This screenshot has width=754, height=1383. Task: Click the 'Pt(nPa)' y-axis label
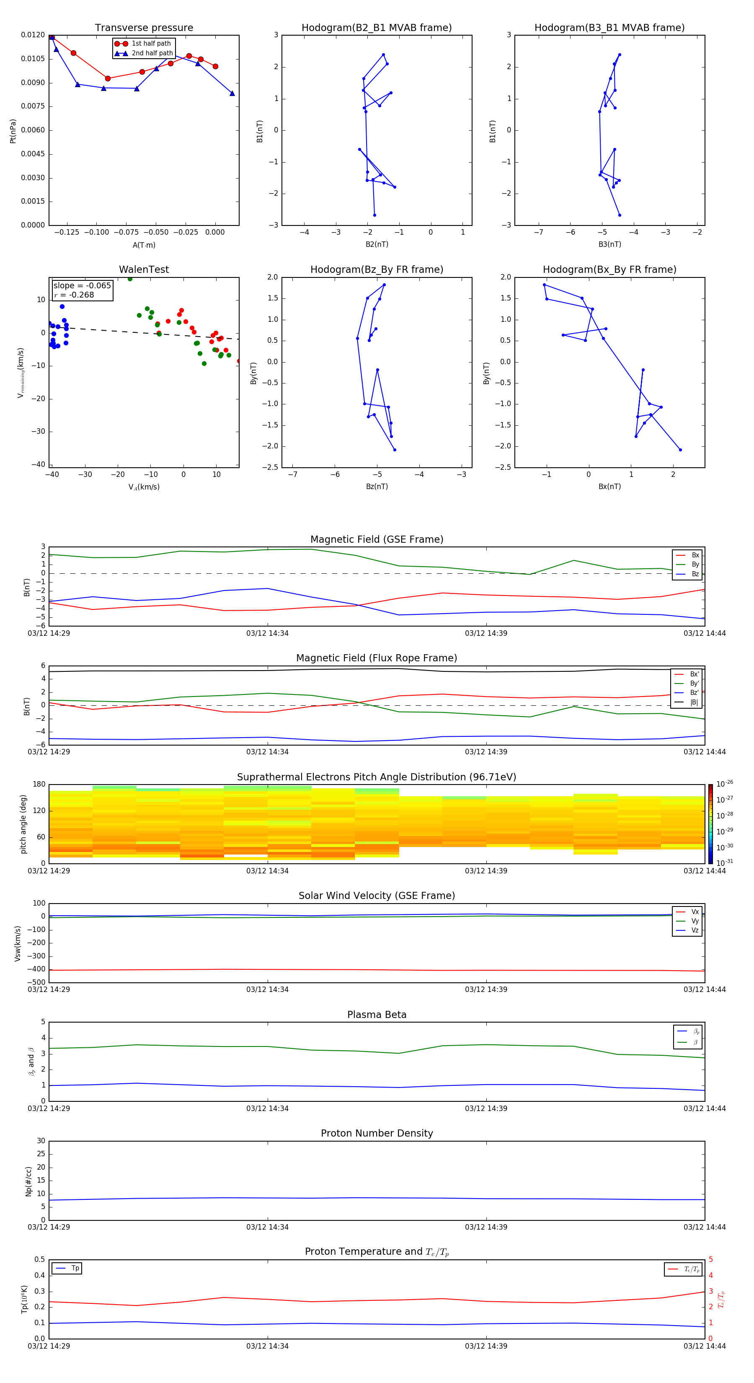13,131
